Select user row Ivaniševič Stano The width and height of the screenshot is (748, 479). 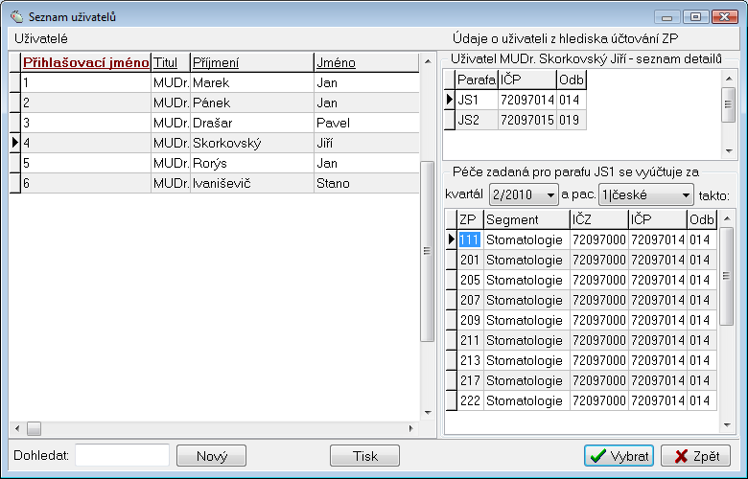coord(253,183)
